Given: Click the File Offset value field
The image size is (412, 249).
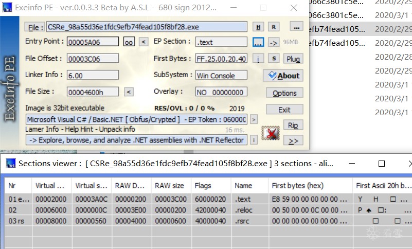Looking at the screenshot, I should click(93, 58).
